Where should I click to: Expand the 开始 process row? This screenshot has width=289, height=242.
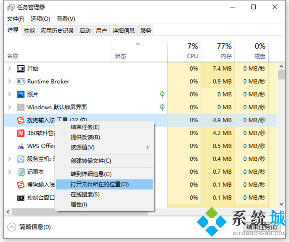[10, 69]
